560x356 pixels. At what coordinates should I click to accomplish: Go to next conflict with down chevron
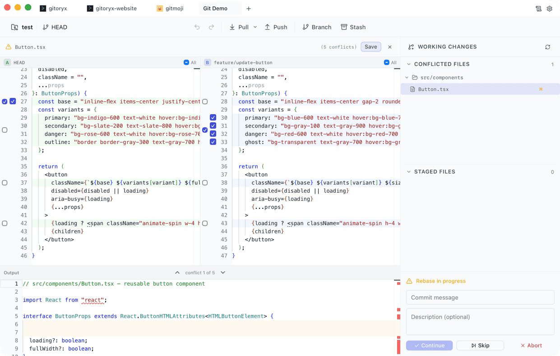(223, 273)
